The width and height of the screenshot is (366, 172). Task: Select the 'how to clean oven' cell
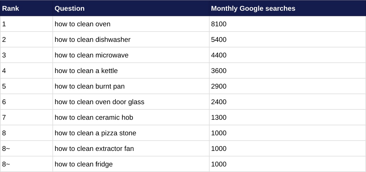coord(131,24)
